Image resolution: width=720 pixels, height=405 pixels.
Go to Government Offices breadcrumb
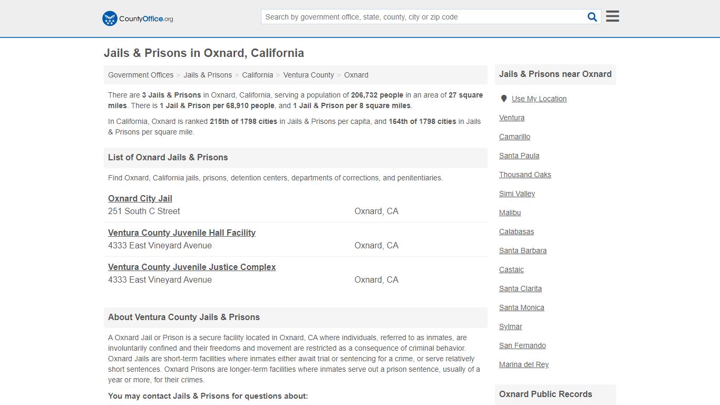pos(141,75)
